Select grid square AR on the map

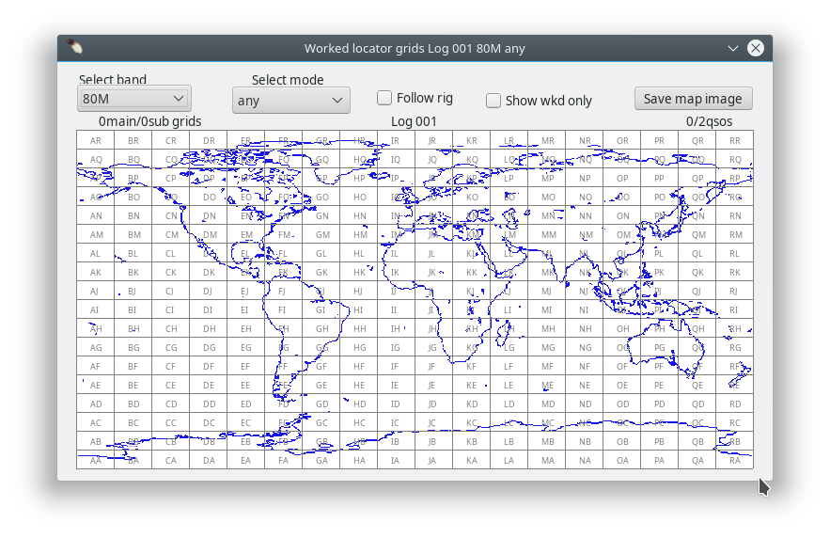96,140
